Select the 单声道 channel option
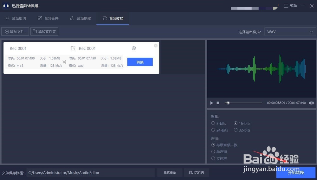The image size is (317, 180). (x=219, y=152)
